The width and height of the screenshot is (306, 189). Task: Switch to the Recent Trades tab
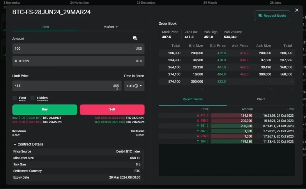coord(193,99)
